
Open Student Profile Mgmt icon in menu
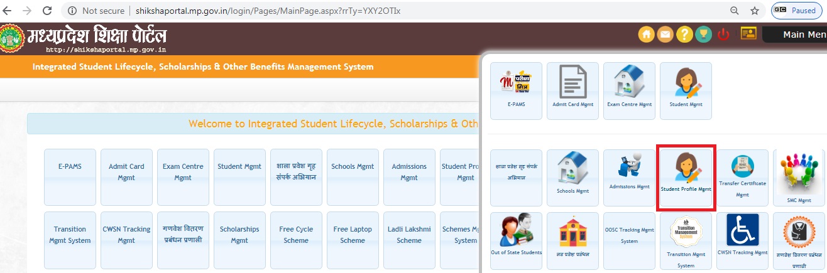686,178
